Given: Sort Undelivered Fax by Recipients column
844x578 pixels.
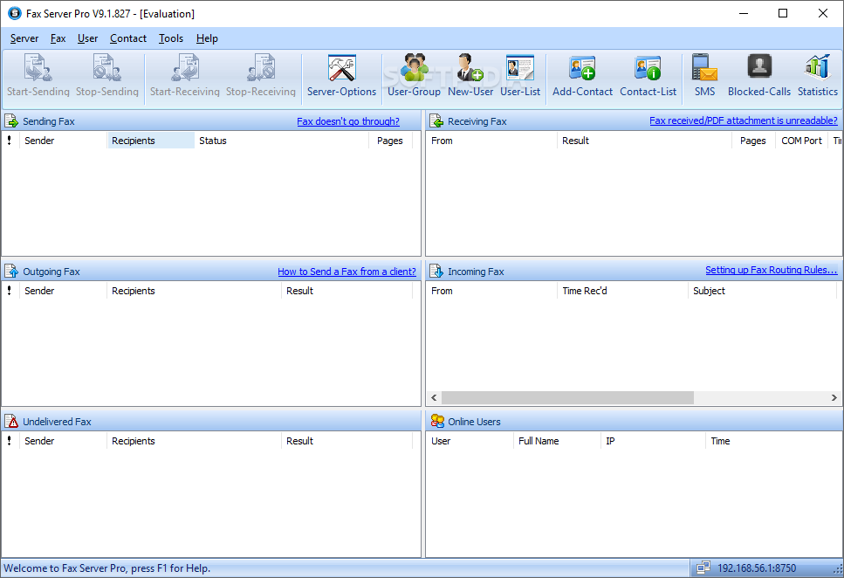Looking at the screenshot, I should click(x=195, y=441).
